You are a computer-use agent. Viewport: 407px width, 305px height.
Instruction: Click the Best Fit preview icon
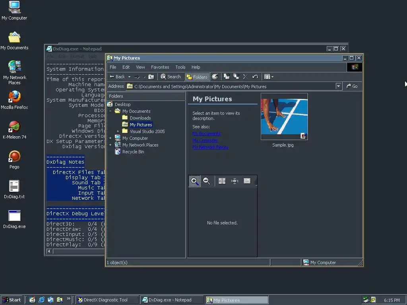(x=235, y=181)
